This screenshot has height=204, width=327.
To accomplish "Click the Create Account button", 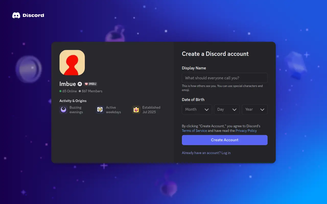I will [x=225, y=140].
